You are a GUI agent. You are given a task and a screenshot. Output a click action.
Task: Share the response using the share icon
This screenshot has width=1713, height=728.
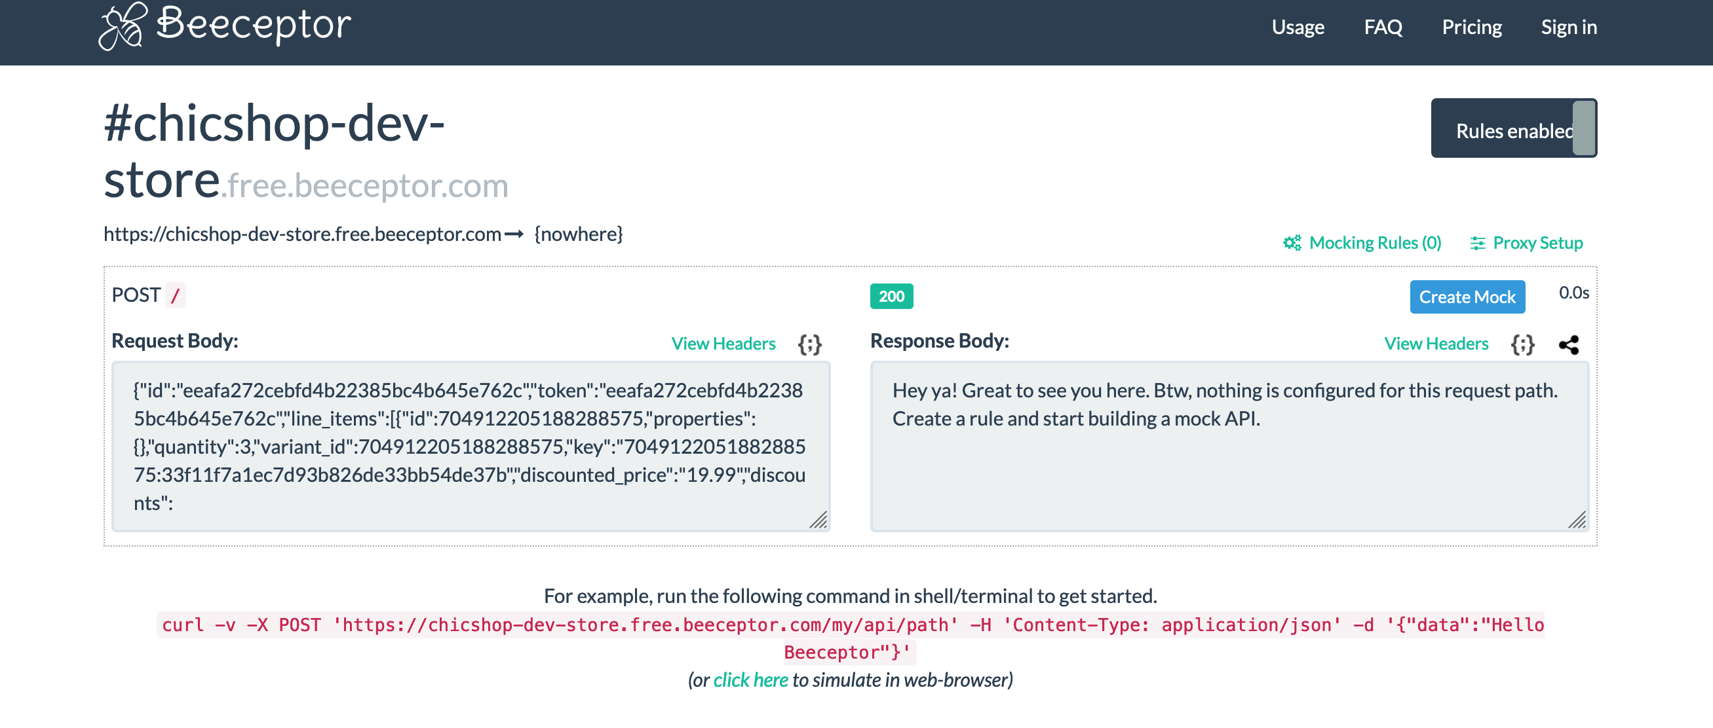(x=1569, y=344)
